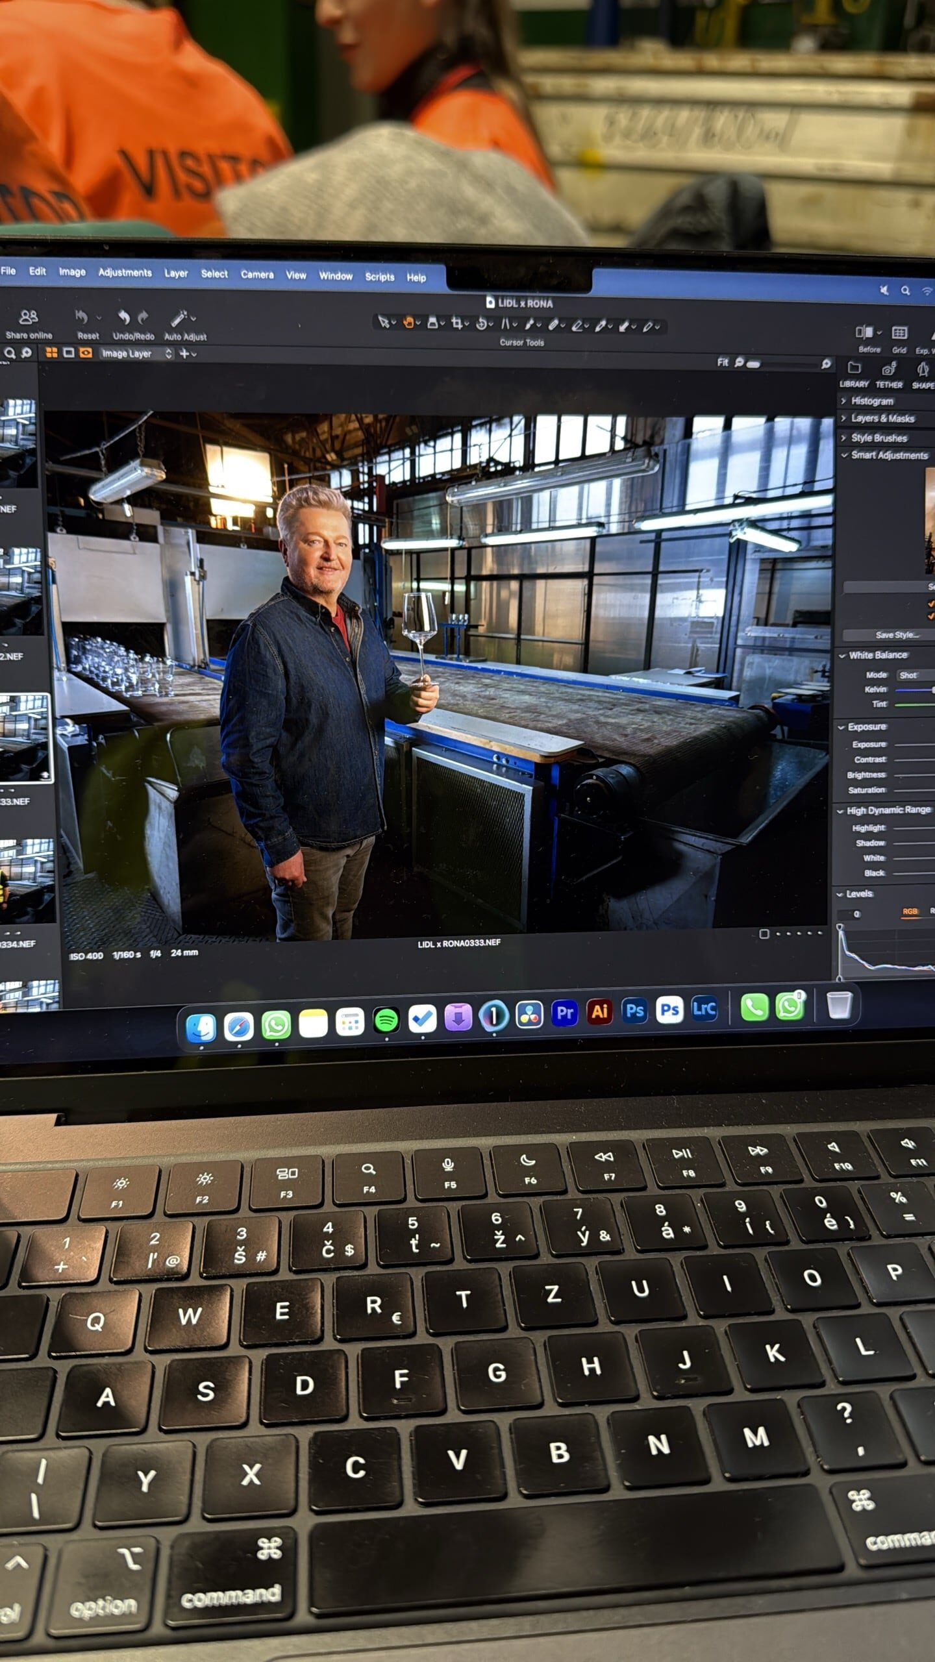Screen dimensions: 935x1662
Task: Expand the Histogram panel
Action: (x=871, y=401)
